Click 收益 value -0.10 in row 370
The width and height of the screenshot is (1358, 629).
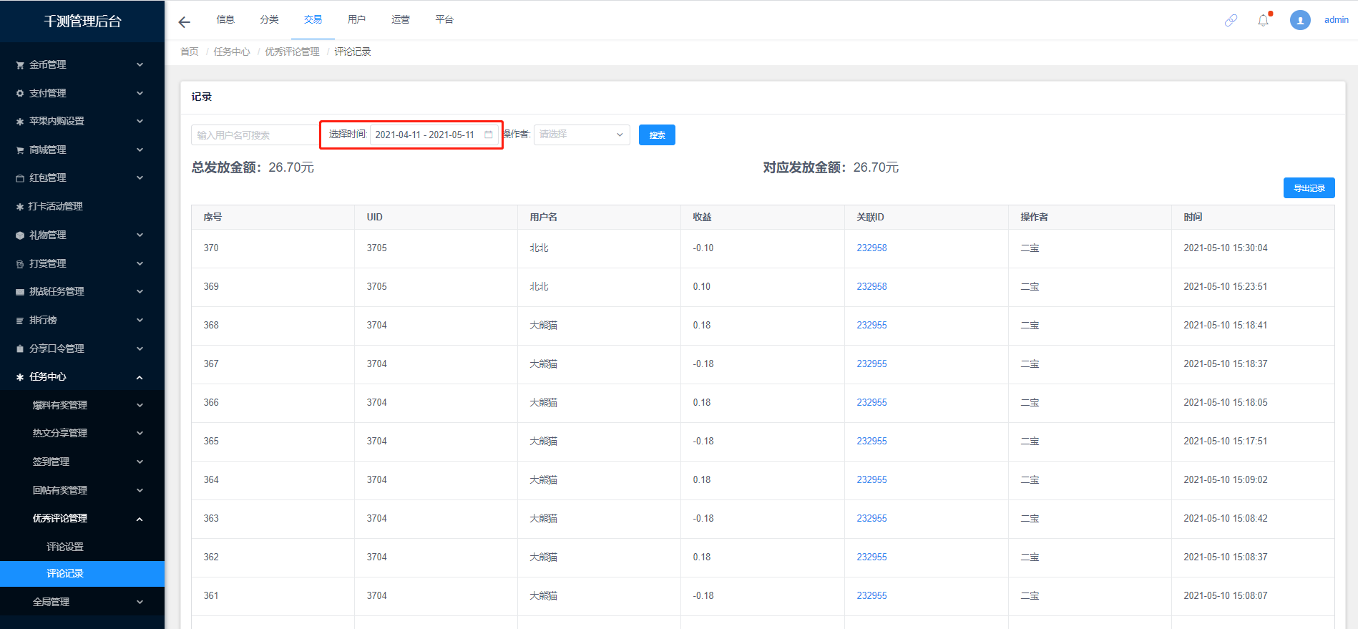tap(703, 248)
